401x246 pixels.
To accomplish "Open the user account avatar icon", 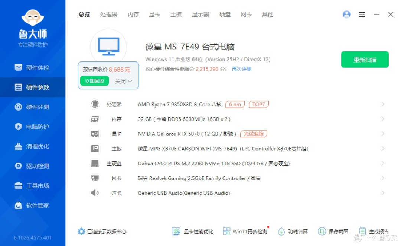I will tap(346, 15).
